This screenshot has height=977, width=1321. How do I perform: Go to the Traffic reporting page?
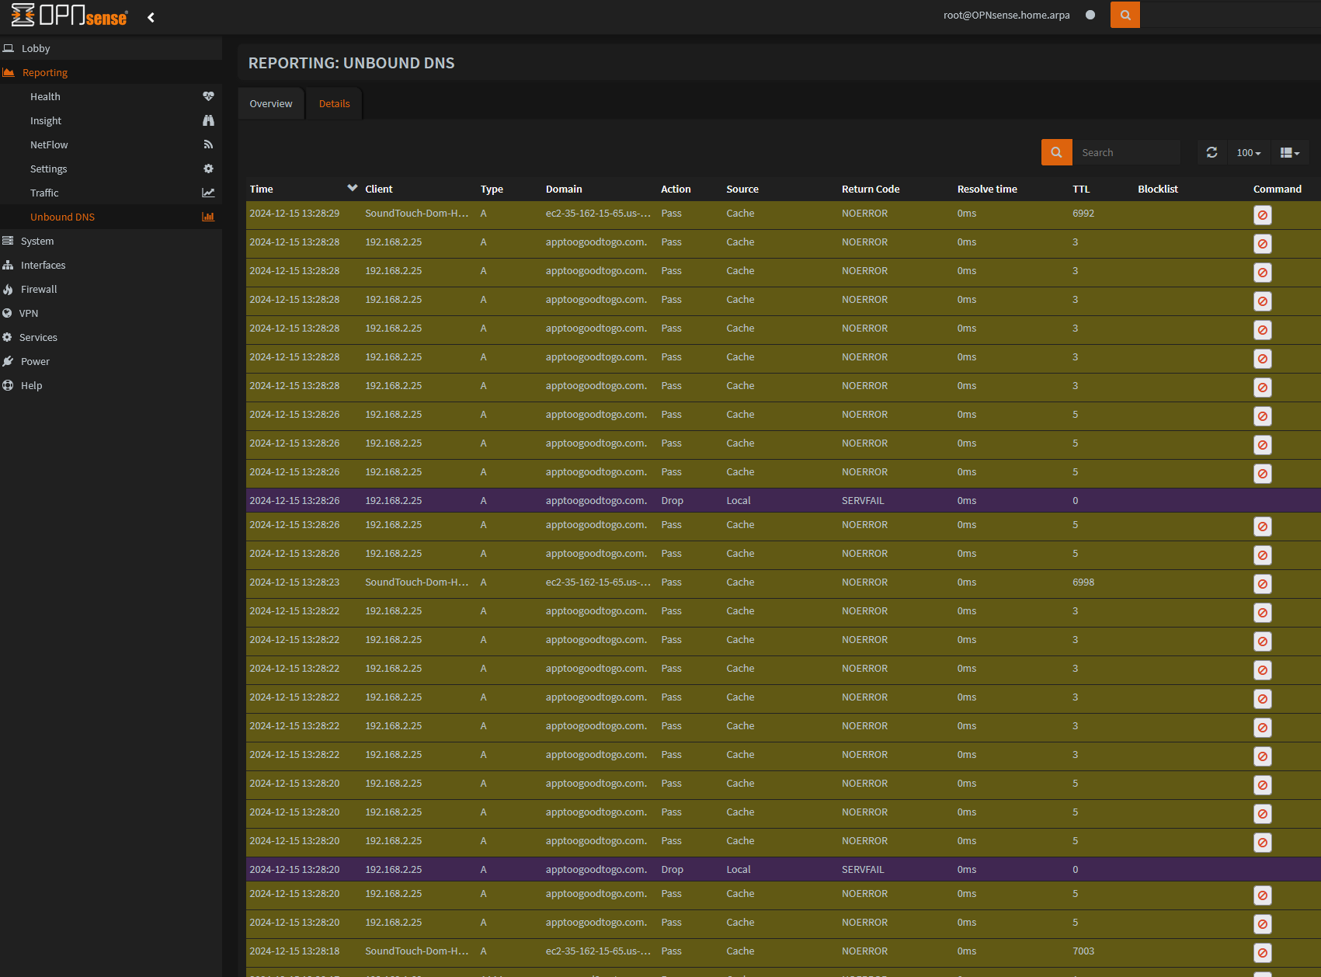coord(44,193)
